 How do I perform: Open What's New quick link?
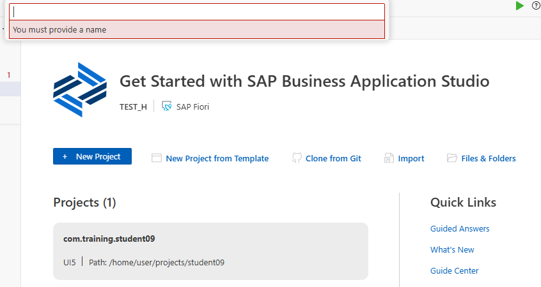(452, 249)
